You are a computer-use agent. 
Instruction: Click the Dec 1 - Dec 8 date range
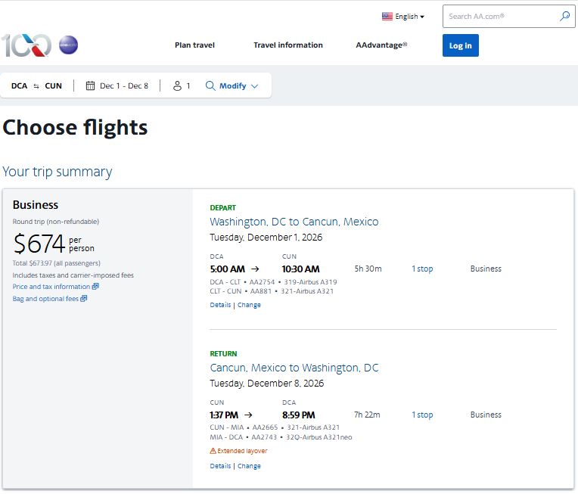124,86
